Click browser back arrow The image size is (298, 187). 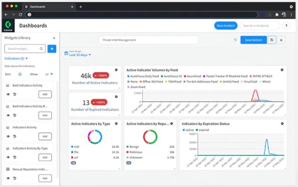coord(6,15)
